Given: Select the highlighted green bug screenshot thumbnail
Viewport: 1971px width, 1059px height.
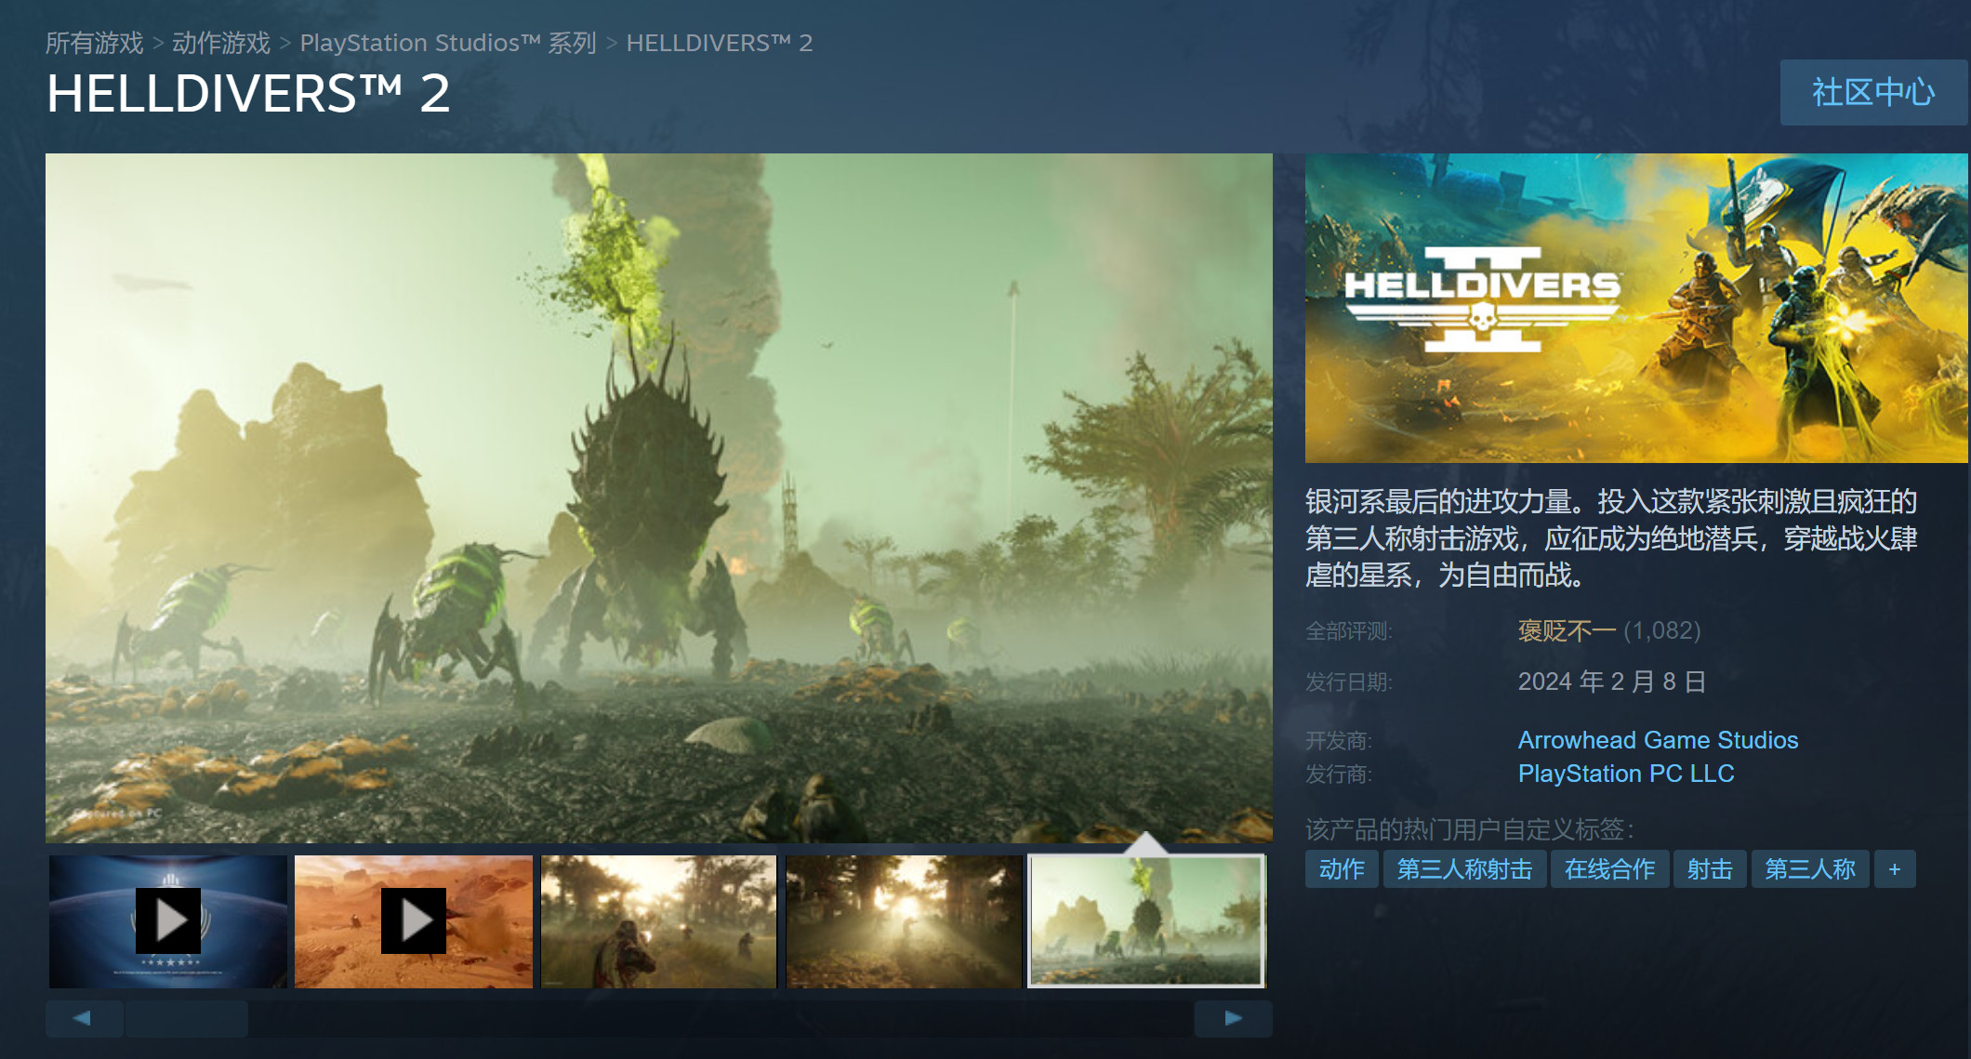Looking at the screenshot, I should pos(1146,921).
